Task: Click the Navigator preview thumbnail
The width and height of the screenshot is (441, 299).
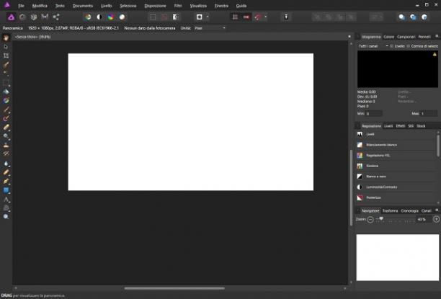Action: (398, 257)
